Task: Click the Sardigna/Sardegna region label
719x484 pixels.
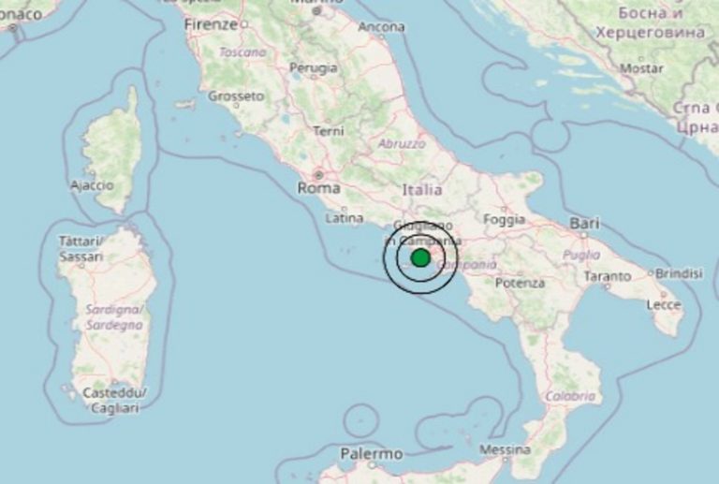Action: tap(114, 317)
